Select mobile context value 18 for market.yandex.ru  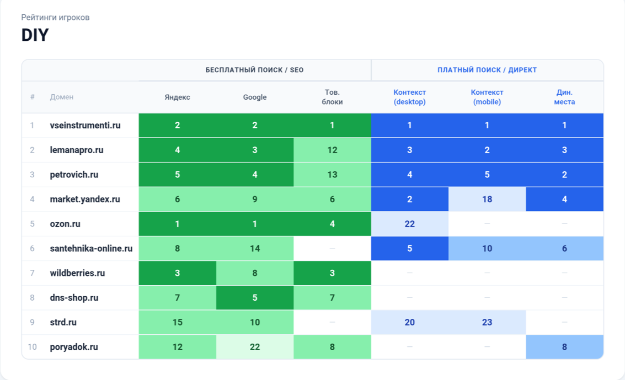(x=487, y=199)
